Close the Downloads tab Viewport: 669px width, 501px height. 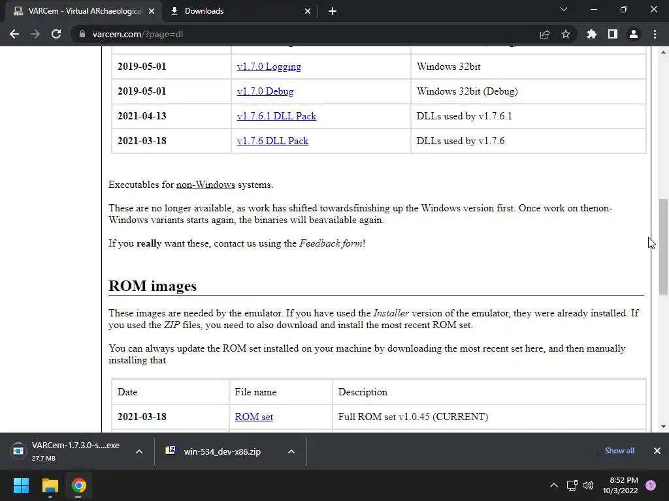coord(308,11)
